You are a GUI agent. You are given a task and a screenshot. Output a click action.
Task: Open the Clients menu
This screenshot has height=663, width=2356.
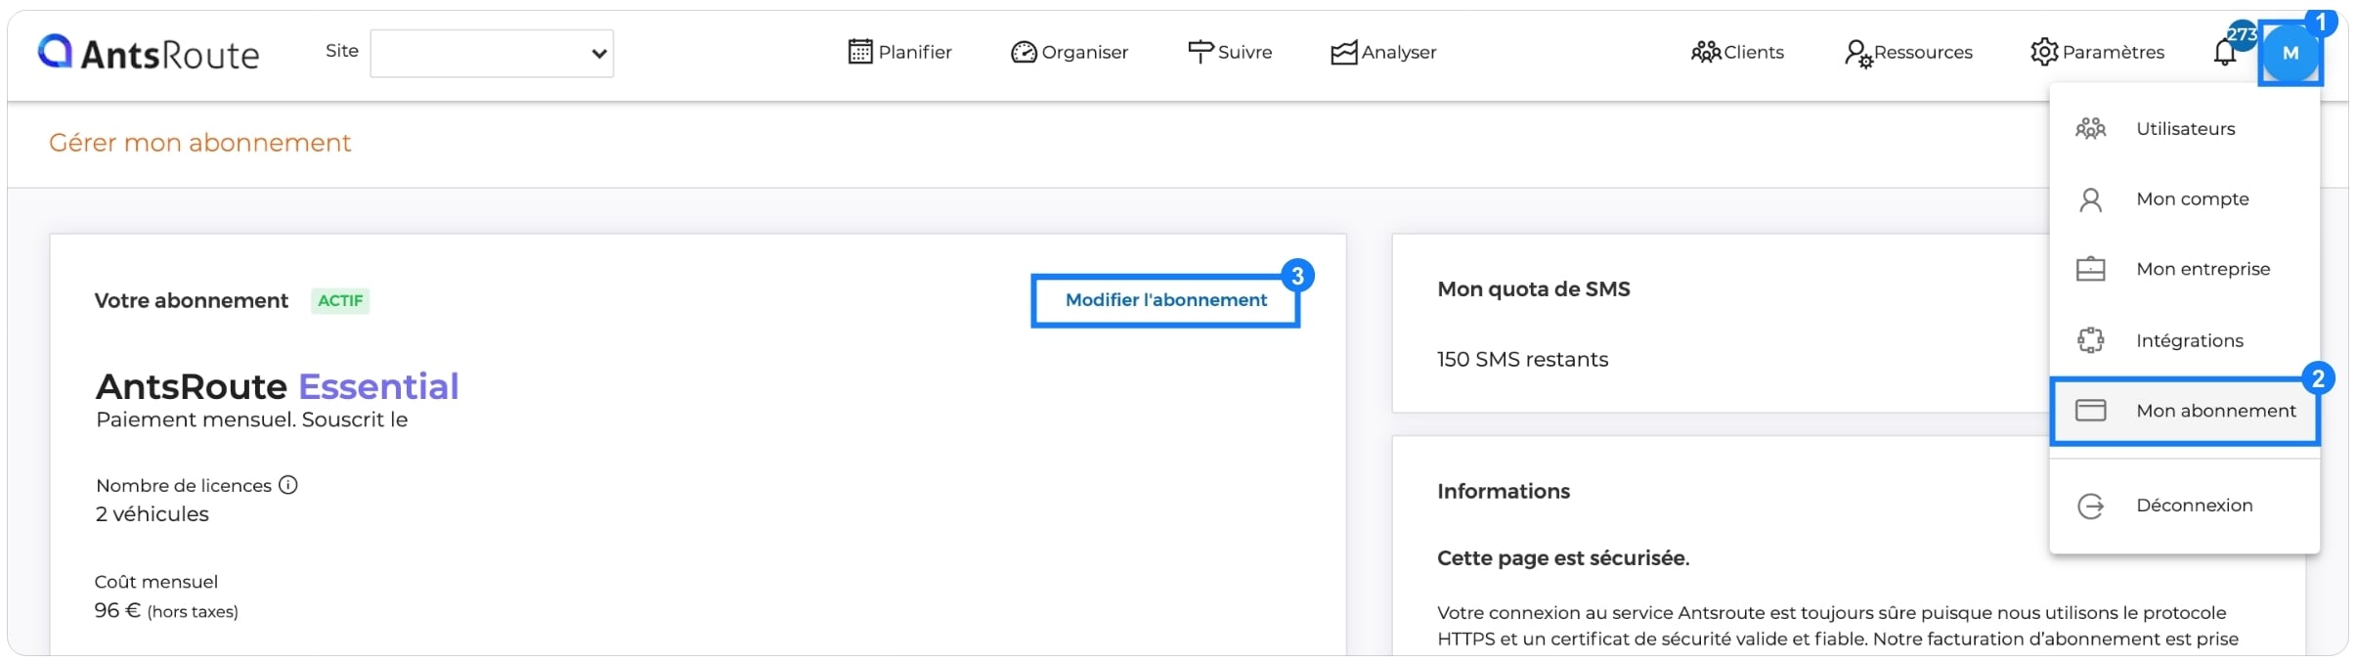coord(1737,52)
